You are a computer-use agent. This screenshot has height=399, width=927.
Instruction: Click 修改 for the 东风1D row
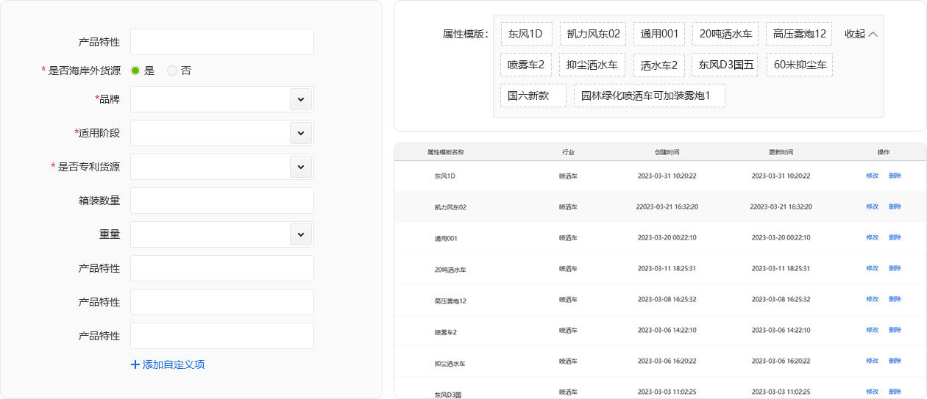pyautogui.click(x=872, y=176)
